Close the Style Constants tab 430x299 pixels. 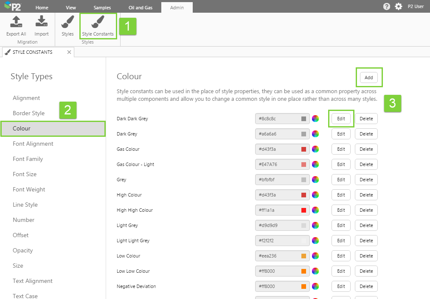[x=69, y=52]
